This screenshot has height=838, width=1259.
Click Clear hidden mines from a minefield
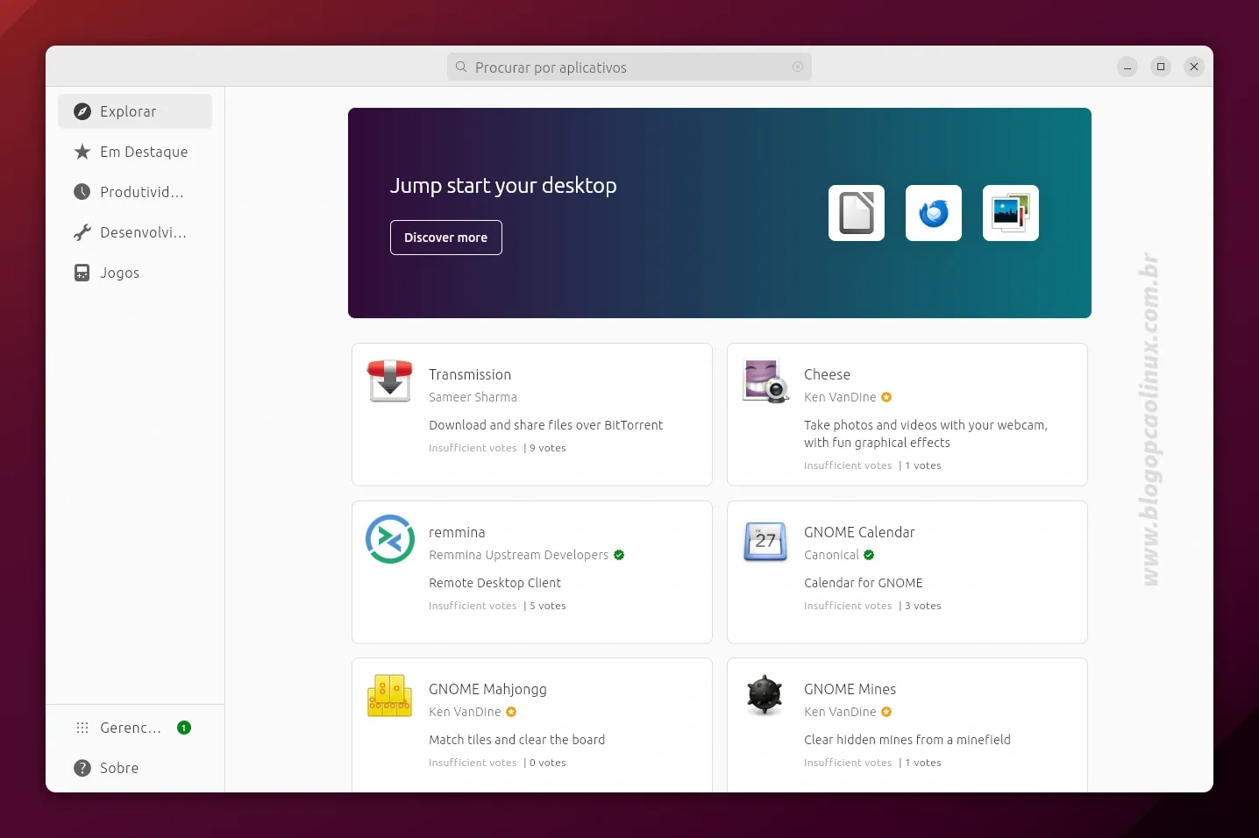(x=907, y=740)
